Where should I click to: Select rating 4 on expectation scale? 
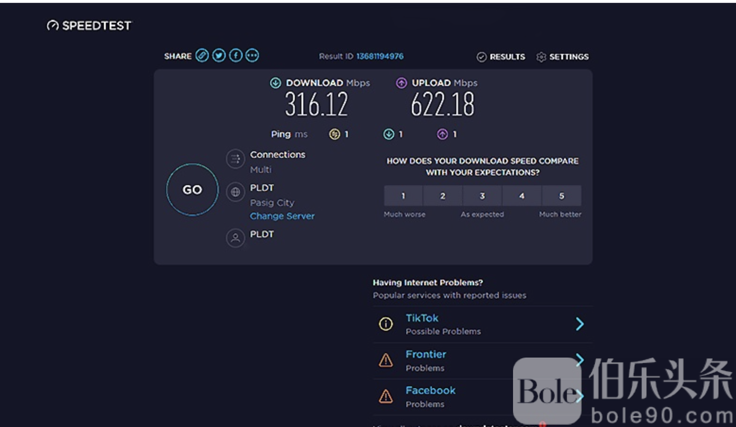pyautogui.click(x=522, y=196)
